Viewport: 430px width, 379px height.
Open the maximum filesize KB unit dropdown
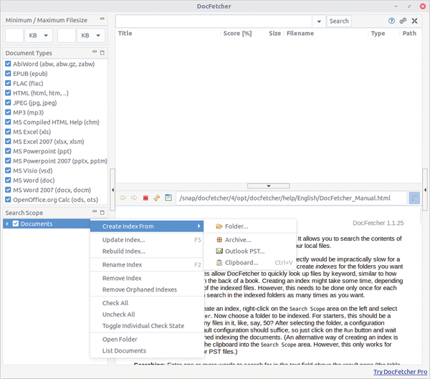click(x=91, y=35)
